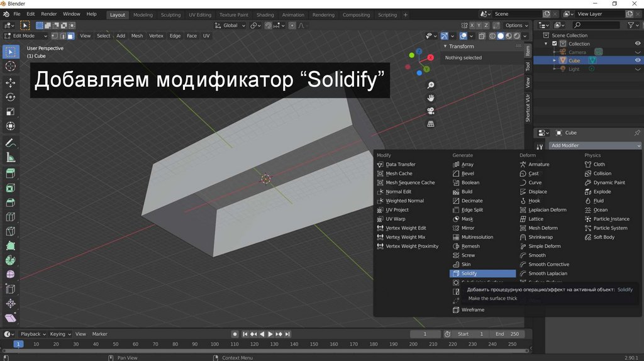Toggle auto keying record button
Viewport: 644px width, 361px height.
pyautogui.click(x=235, y=335)
